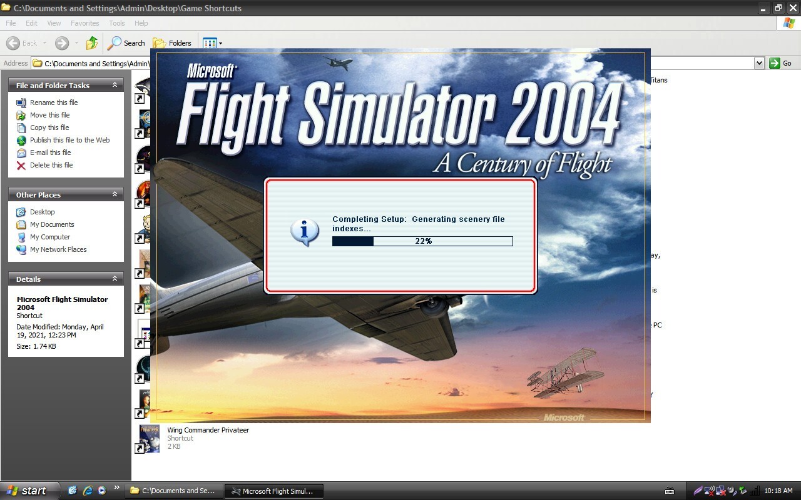Click the setup progress bar at 22%
Screen dimensions: 801x500
point(422,241)
